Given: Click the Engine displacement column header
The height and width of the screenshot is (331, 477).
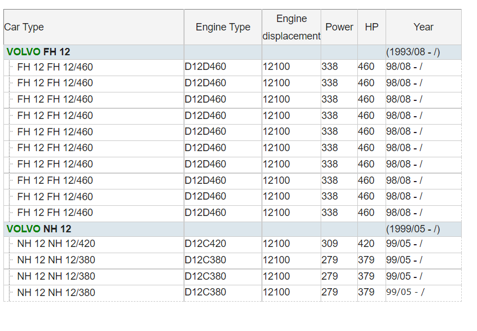Looking at the screenshot, I should point(291,27).
